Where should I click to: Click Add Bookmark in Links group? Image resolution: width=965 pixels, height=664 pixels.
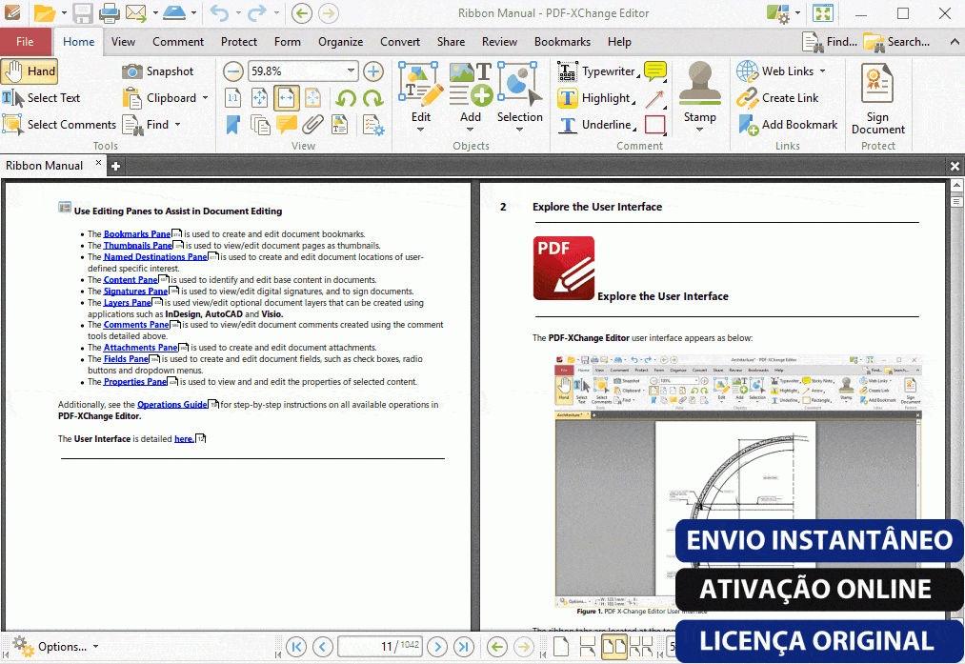788,124
